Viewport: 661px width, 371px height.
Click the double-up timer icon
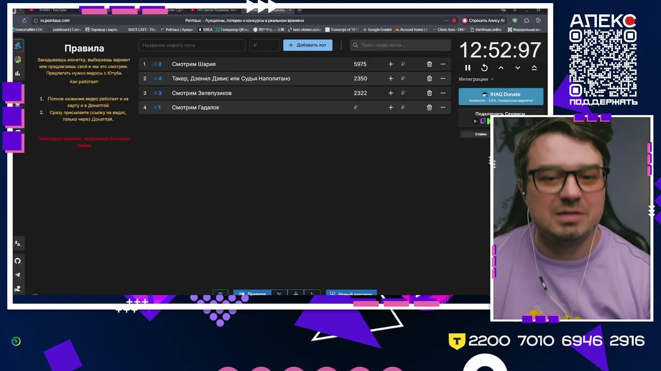(x=534, y=68)
